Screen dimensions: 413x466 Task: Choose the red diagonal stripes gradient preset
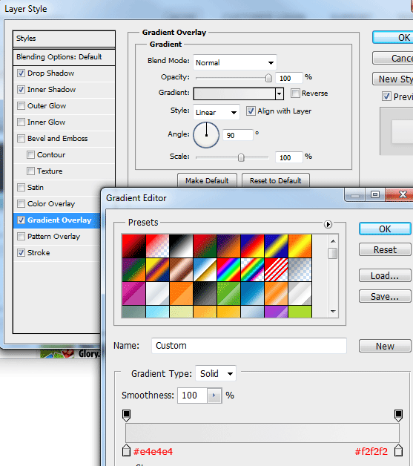(x=276, y=269)
